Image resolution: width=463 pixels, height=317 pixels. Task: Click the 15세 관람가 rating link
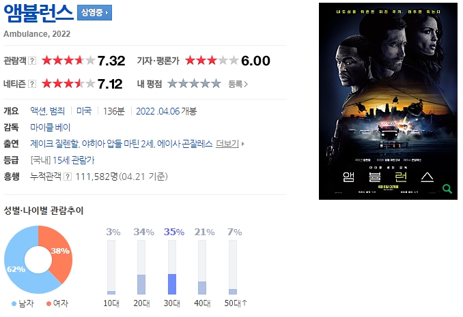[74, 160]
